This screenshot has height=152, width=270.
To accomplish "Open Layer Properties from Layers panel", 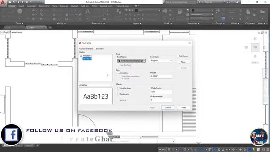I will point(119,11).
